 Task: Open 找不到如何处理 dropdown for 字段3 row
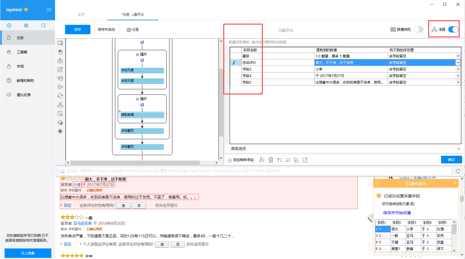(x=458, y=69)
